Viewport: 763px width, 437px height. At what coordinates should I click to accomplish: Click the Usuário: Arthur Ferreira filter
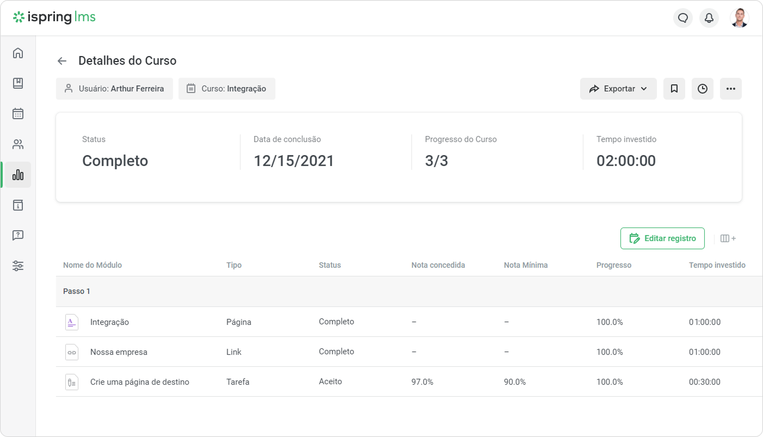114,89
